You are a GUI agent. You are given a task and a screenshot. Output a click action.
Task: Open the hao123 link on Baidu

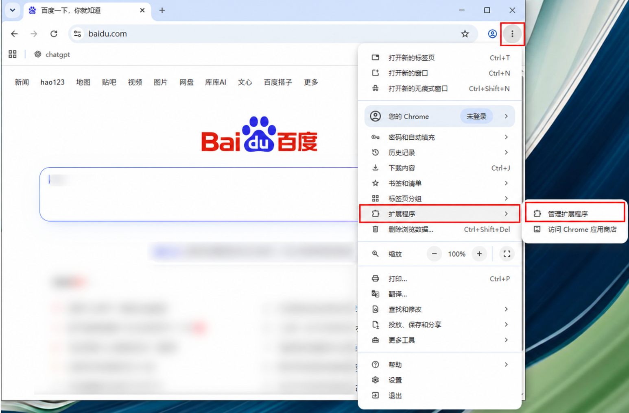tap(52, 82)
